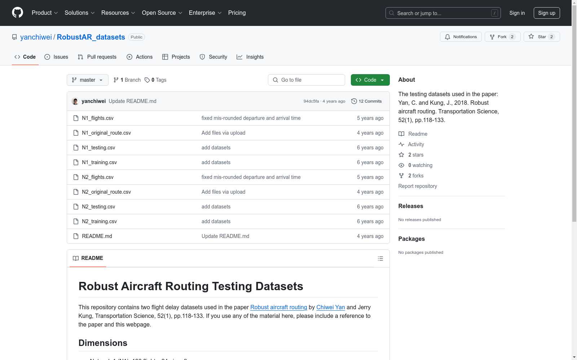Switch to the Issues tab
Screen dimensions: 577x360
coord(56,57)
